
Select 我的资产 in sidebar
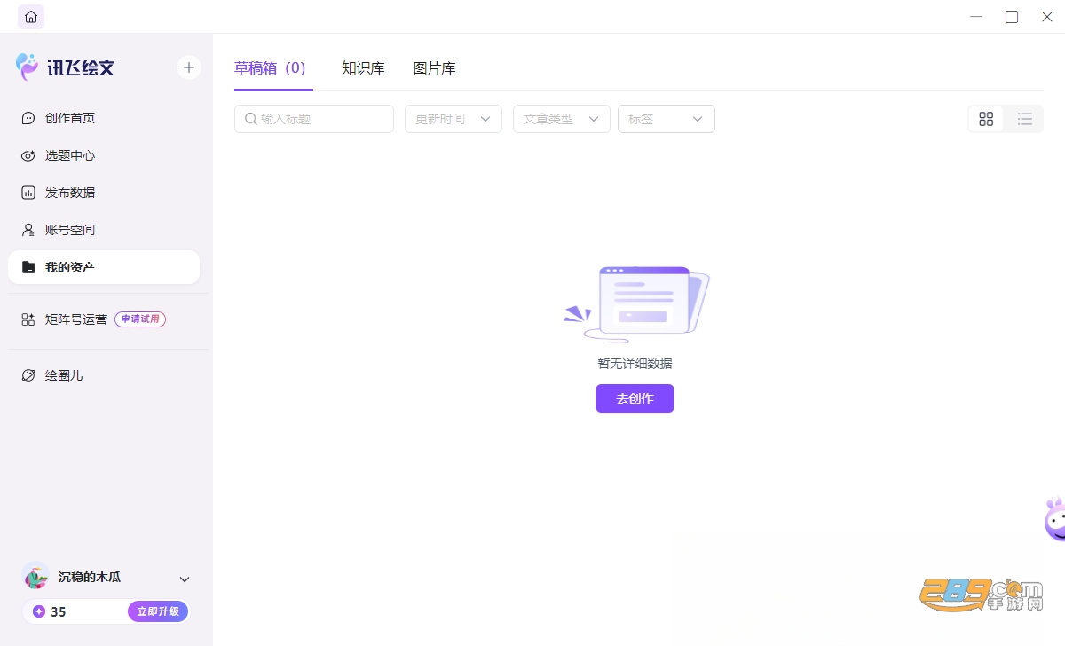tap(104, 267)
